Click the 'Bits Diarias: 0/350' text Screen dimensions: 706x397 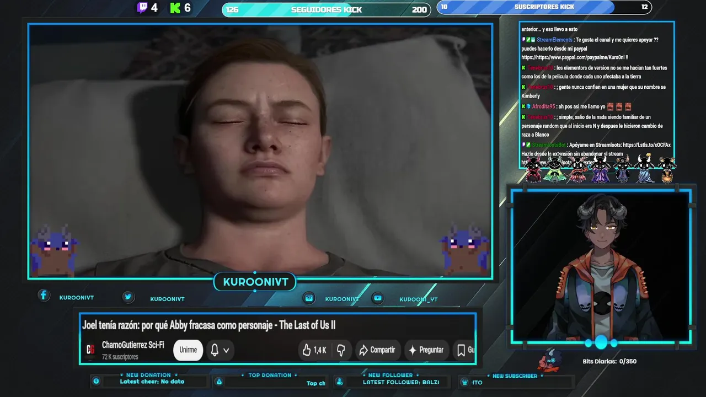tap(609, 362)
